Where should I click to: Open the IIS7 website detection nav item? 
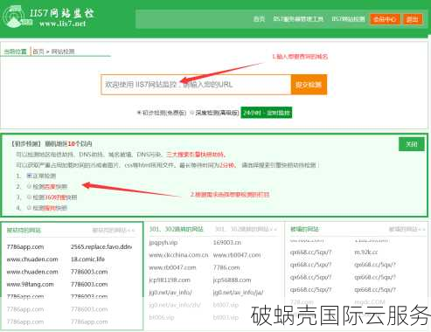pyautogui.click(x=348, y=19)
